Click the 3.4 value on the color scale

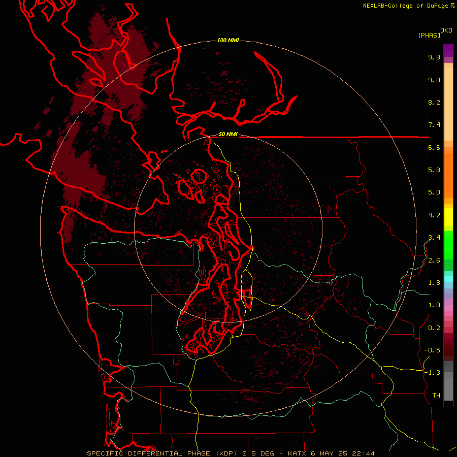pos(434,238)
